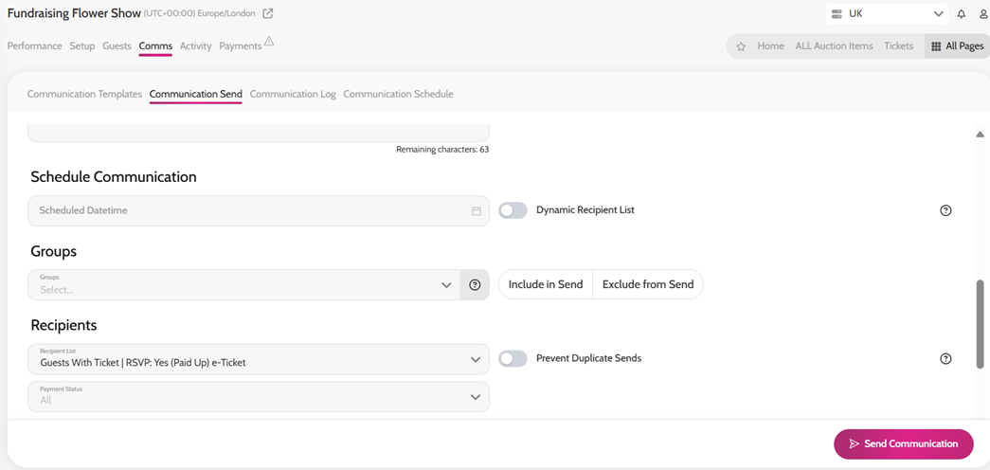Click the vertical scrollbar thumb

(x=980, y=323)
